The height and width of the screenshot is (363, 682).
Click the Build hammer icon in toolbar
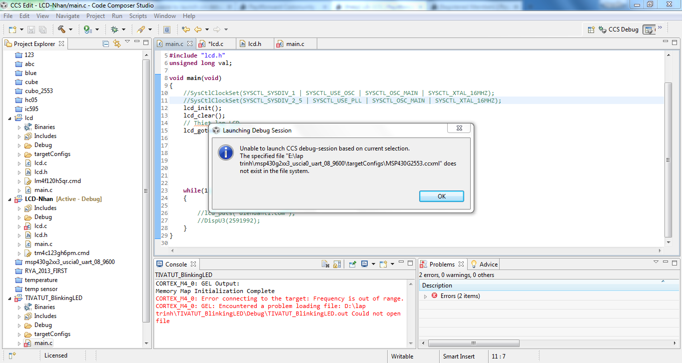tap(61, 29)
